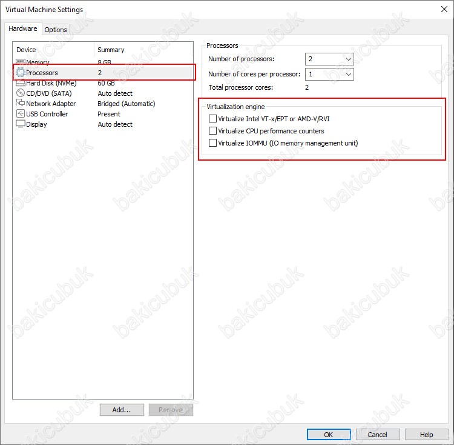Click the Add... button
This screenshot has width=454, height=445.
coord(122,410)
